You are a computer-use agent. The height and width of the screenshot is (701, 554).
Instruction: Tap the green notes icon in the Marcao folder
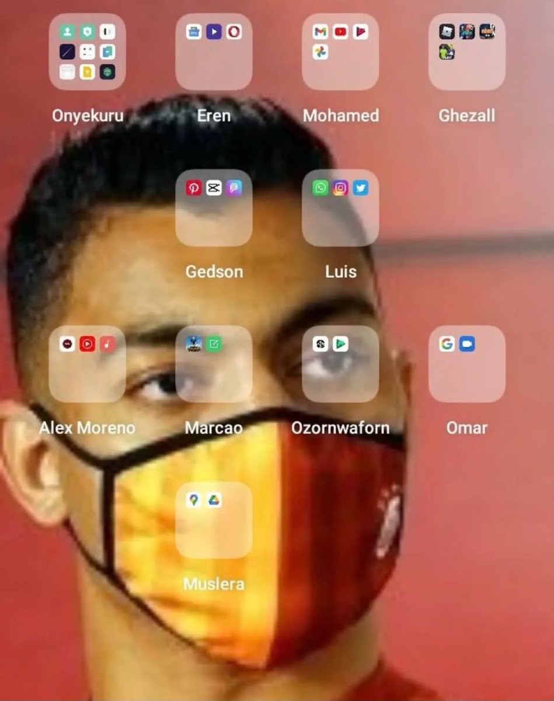(x=214, y=344)
